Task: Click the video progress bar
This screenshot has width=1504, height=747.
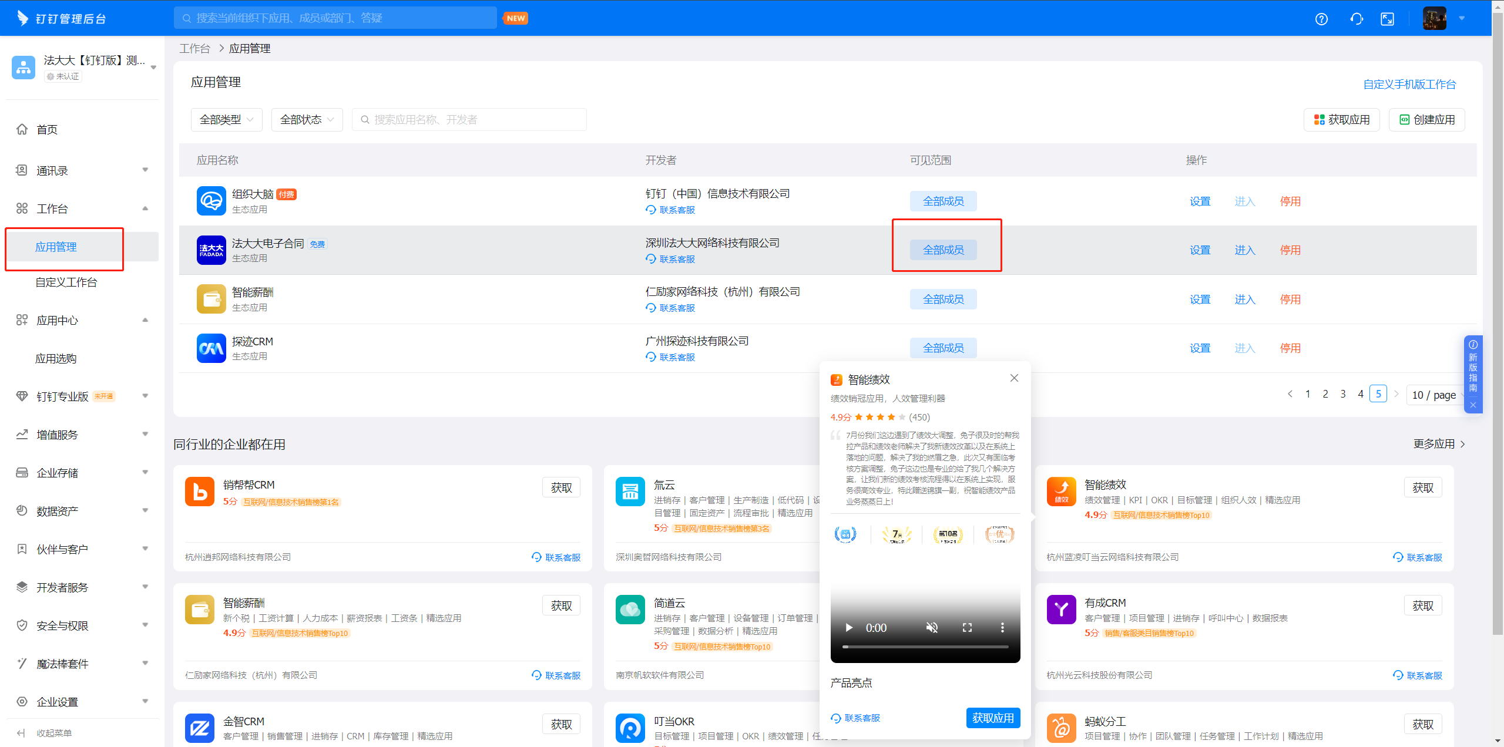Action: [925, 647]
